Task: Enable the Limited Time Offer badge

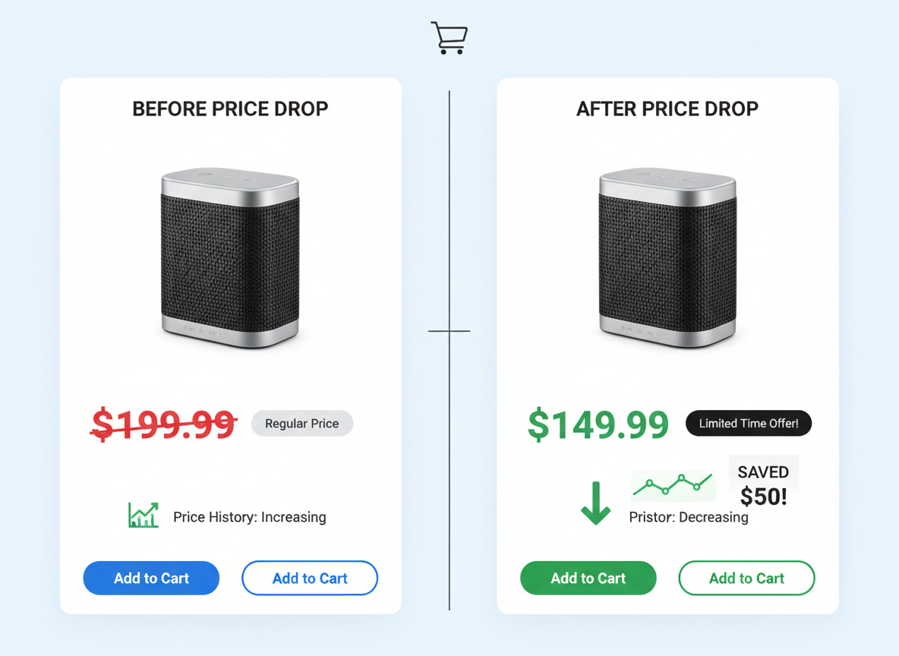Action: (749, 424)
